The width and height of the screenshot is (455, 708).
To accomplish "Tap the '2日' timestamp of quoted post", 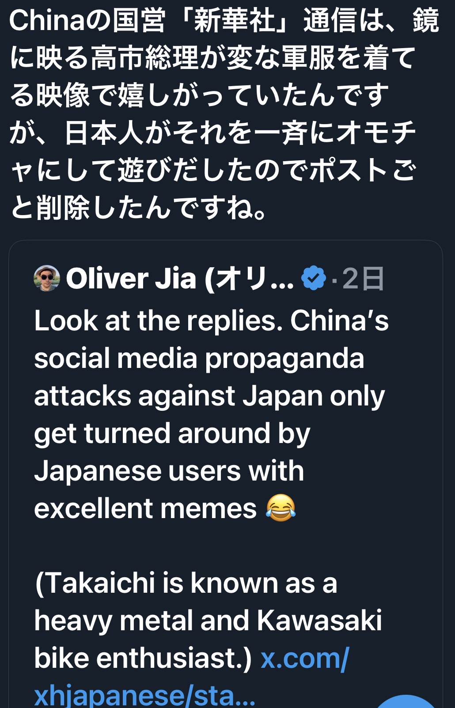I will (x=363, y=279).
